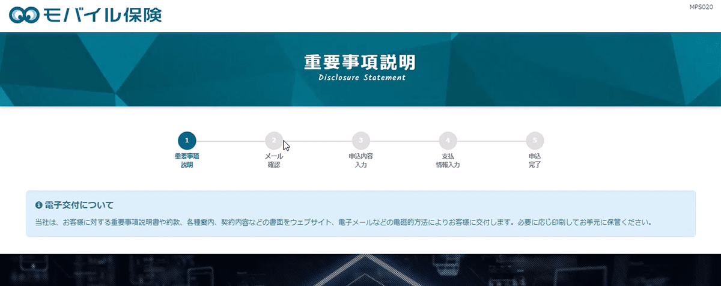721x286 pixels.
Task: Click the 申込完了 step label
Action: (534, 160)
